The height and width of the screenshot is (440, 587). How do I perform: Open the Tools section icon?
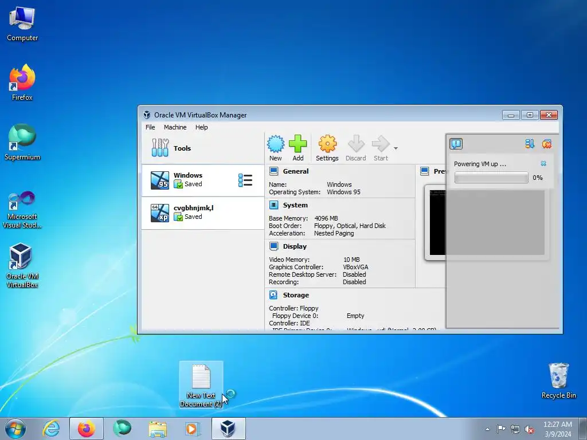(161, 148)
